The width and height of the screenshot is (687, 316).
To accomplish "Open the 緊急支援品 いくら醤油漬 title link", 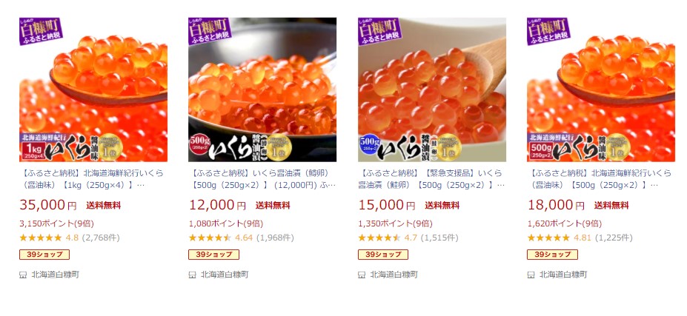I will [431, 179].
